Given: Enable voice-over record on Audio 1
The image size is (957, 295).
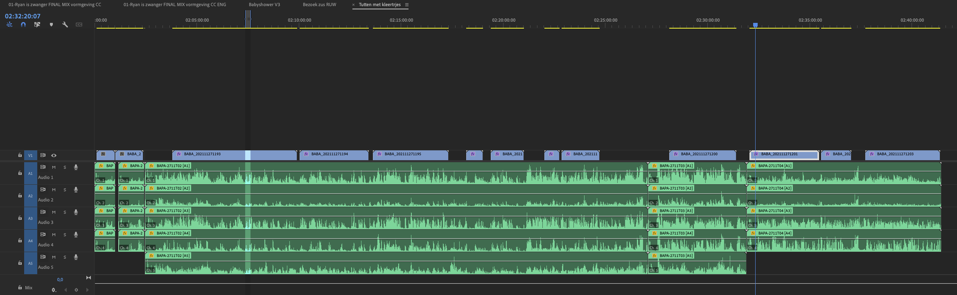Looking at the screenshot, I should [x=76, y=167].
